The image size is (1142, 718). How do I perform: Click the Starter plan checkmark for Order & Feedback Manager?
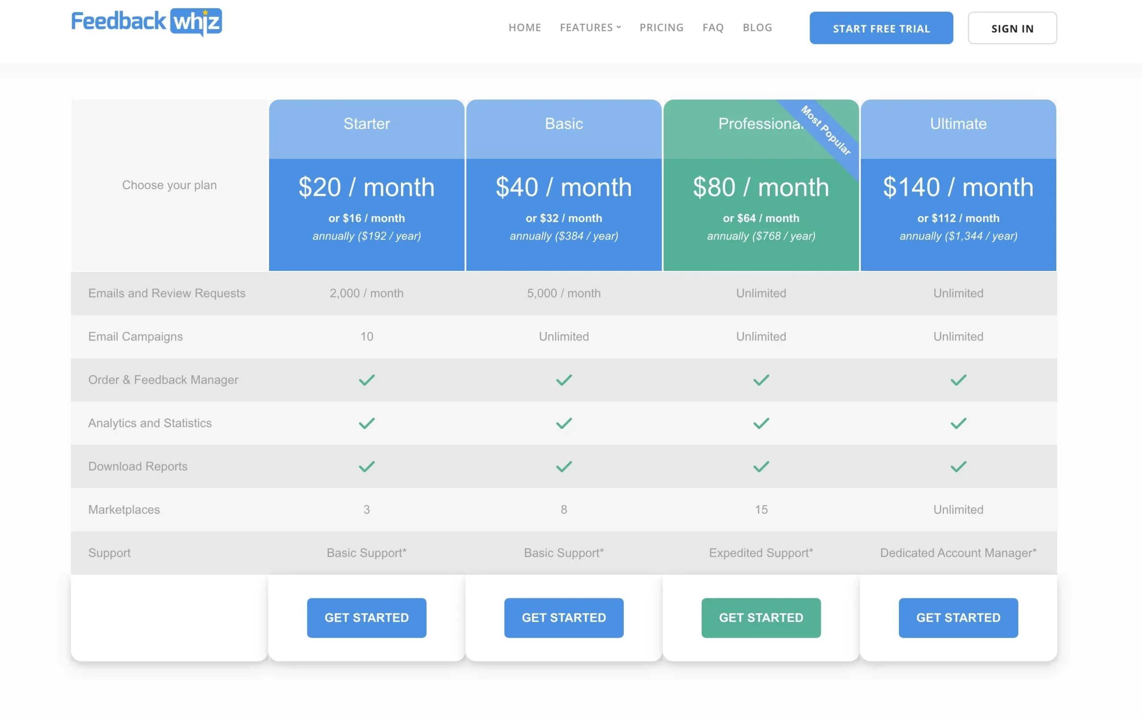click(366, 380)
